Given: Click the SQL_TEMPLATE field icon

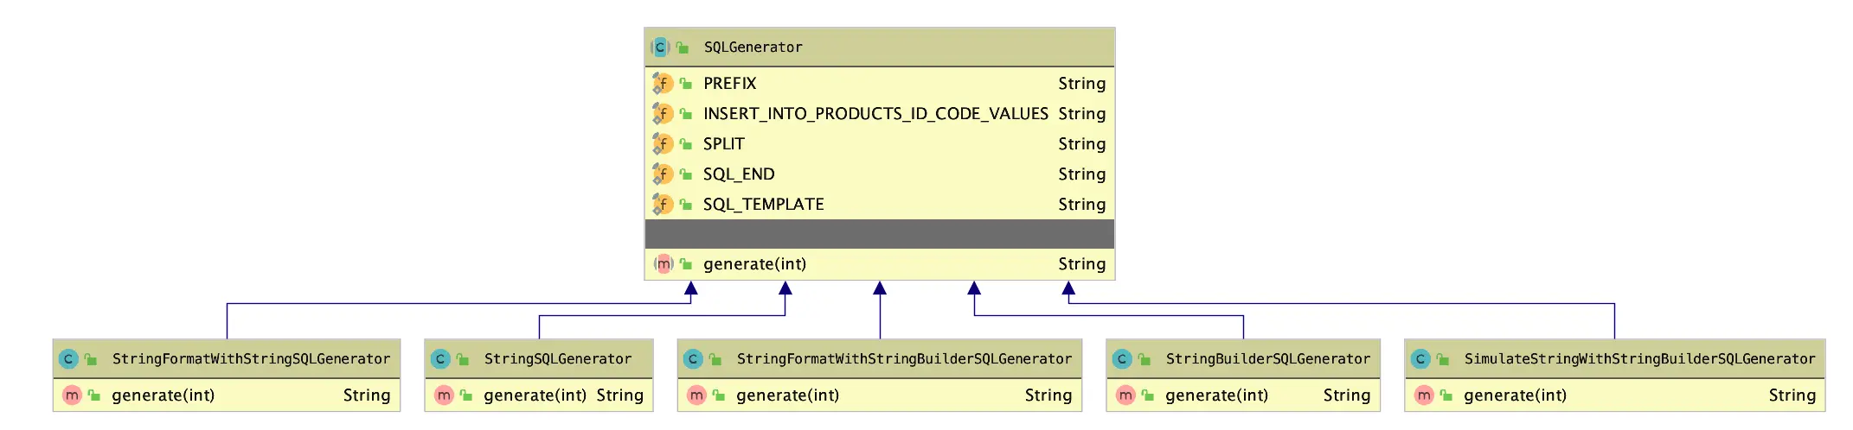Looking at the screenshot, I should point(663,205).
